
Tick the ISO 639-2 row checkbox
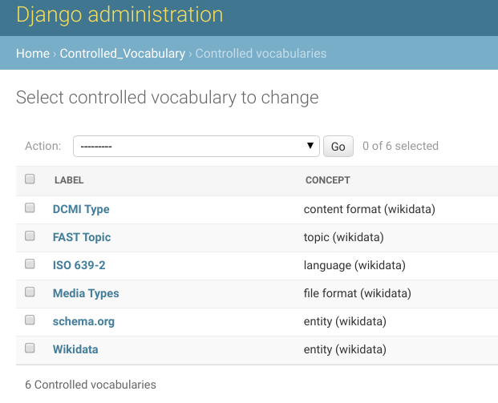[30, 264]
